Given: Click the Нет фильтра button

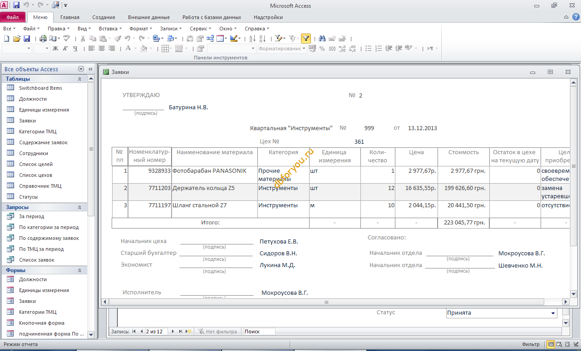Looking at the screenshot, I should (x=217, y=331).
